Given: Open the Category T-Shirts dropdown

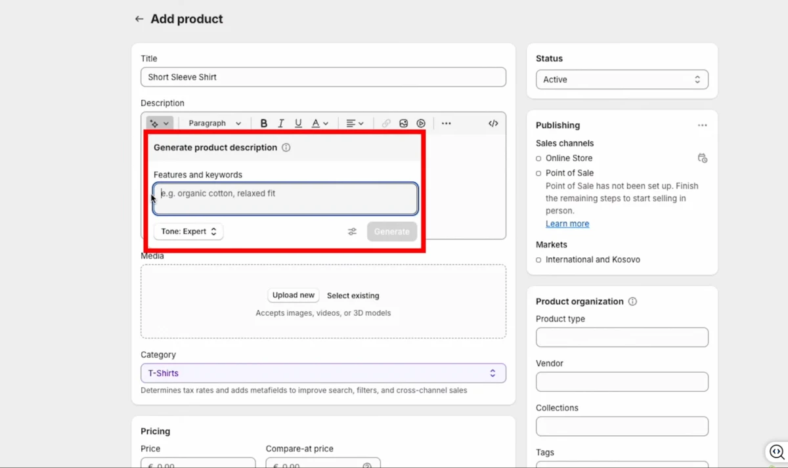Looking at the screenshot, I should click(x=323, y=373).
